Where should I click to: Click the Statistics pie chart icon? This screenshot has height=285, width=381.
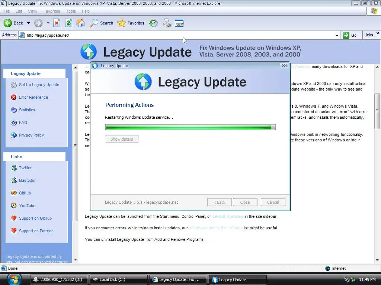point(14,110)
